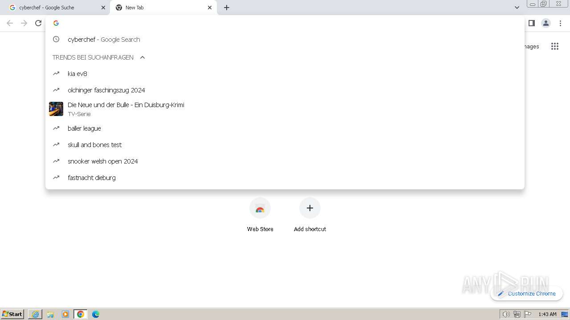Click the back navigation arrow
The width and height of the screenshot is (570, 320).
10,23
